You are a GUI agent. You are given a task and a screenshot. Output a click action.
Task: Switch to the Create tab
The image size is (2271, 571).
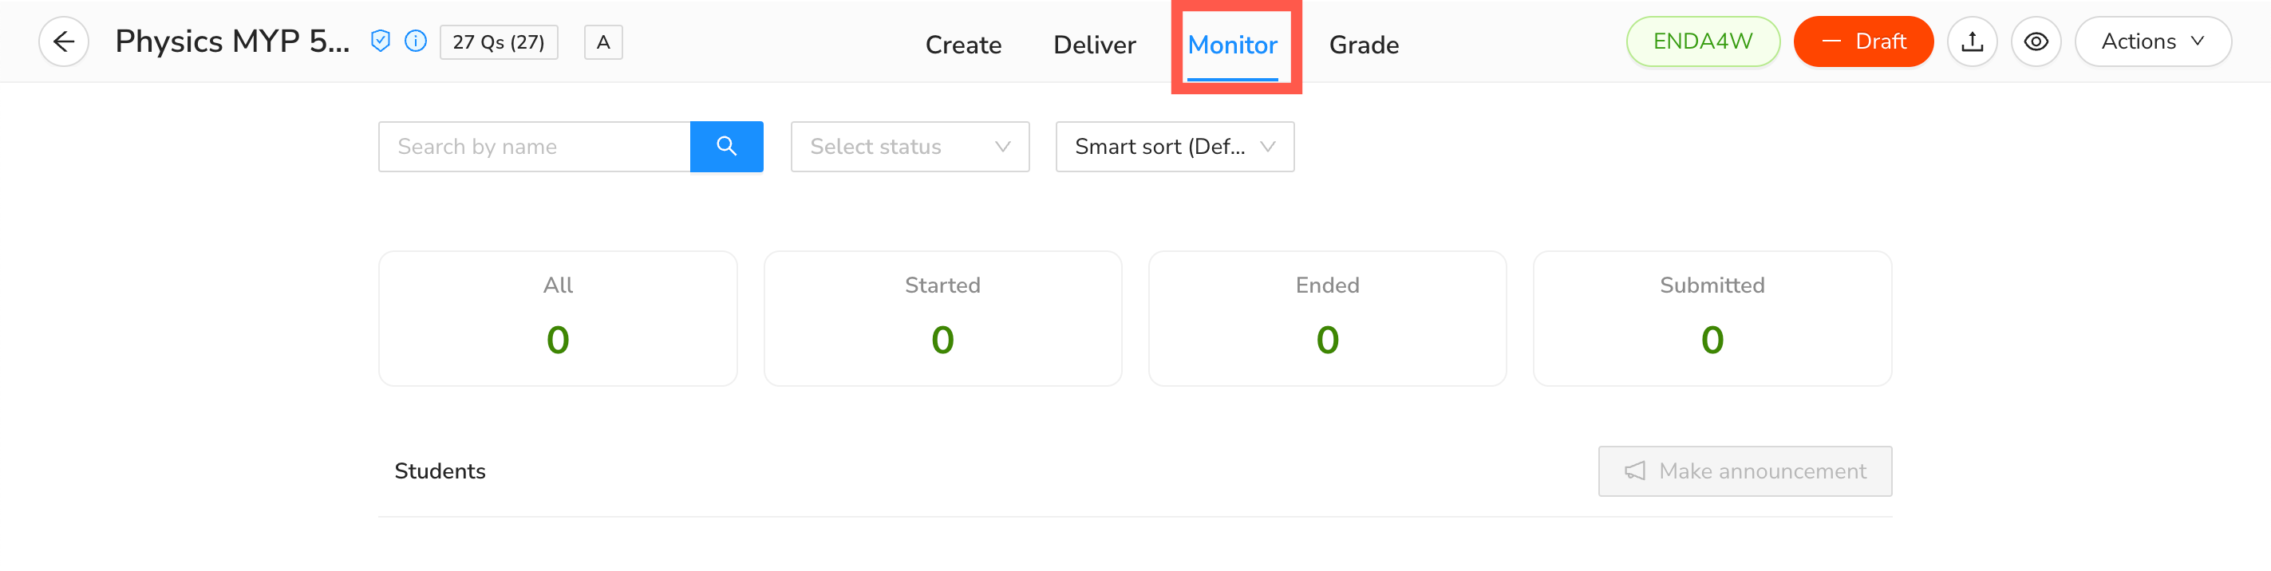click(x=962, y=45)
